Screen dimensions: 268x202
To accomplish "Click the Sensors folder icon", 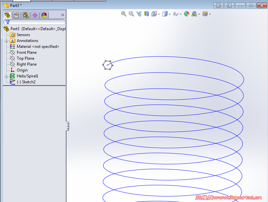I will tap(12, 35).
